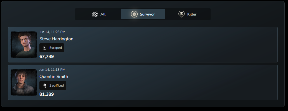Open the Quentin Smith match name
The image size is (288, 111).
[54, 76]
